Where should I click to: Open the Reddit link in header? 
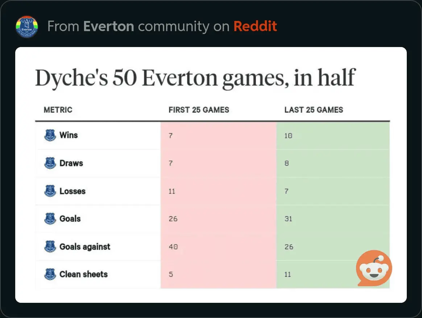tap(255, 26)
